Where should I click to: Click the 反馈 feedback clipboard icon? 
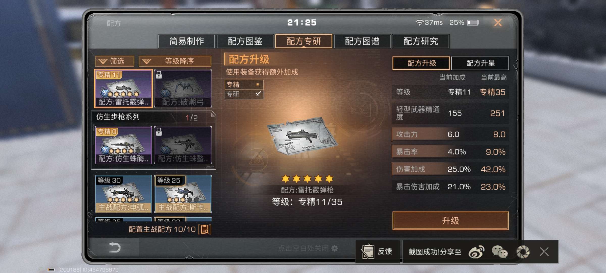tap(368, 252)
